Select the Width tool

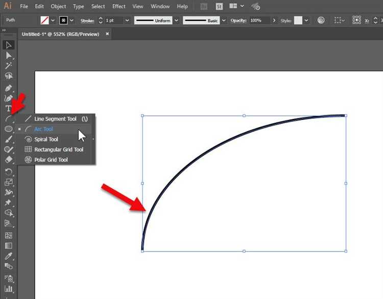tap(9, 192)
